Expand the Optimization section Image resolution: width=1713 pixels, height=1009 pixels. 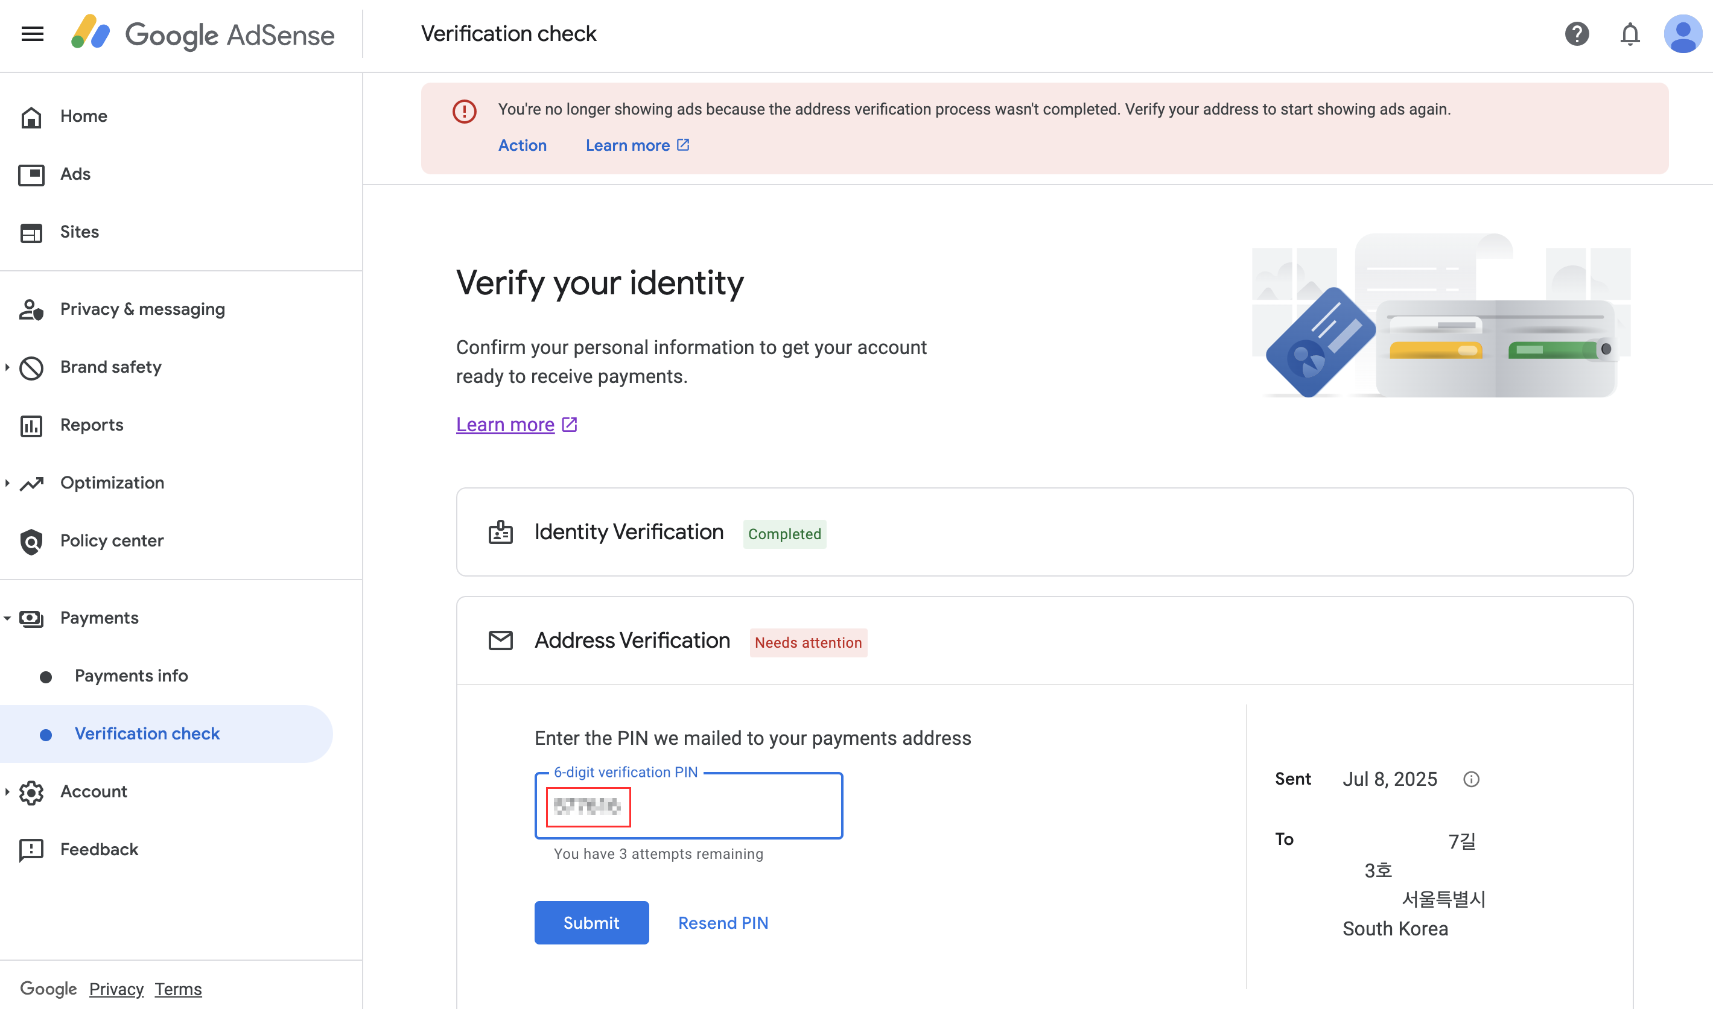7,482
